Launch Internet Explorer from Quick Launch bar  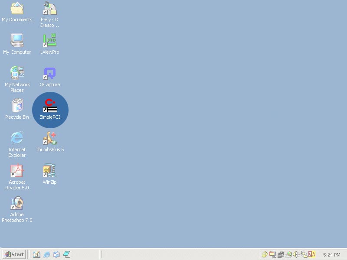click(x=47, y=254)
